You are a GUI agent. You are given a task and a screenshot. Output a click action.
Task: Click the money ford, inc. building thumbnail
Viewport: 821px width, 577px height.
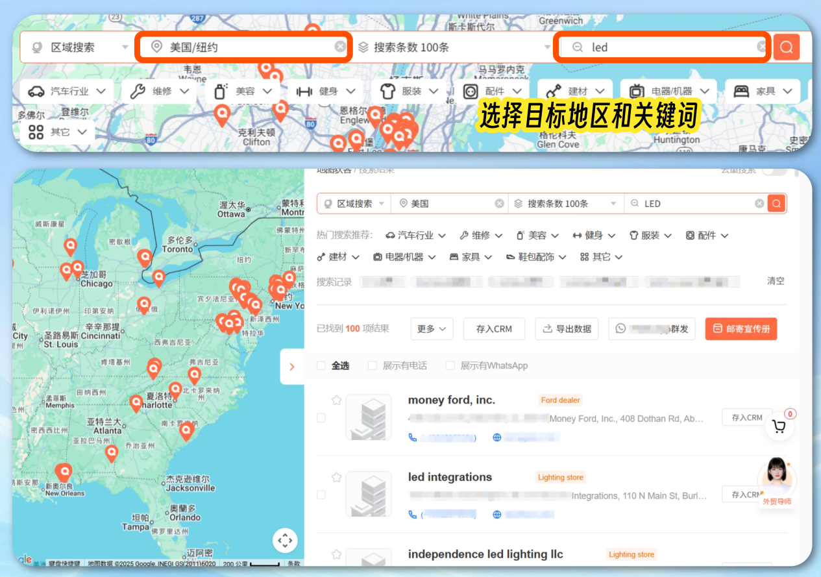369,417
